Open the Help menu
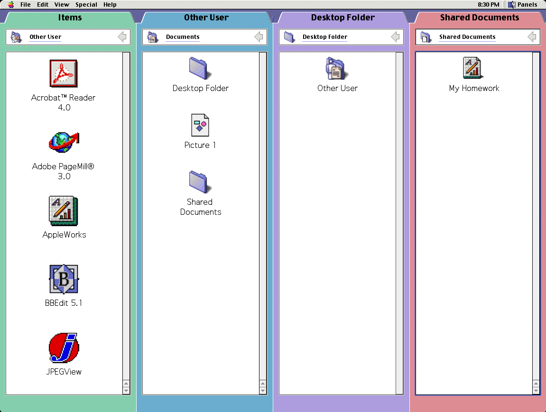Screen dimensions: 546x412 pyautogui.click(x=110, y=5)
